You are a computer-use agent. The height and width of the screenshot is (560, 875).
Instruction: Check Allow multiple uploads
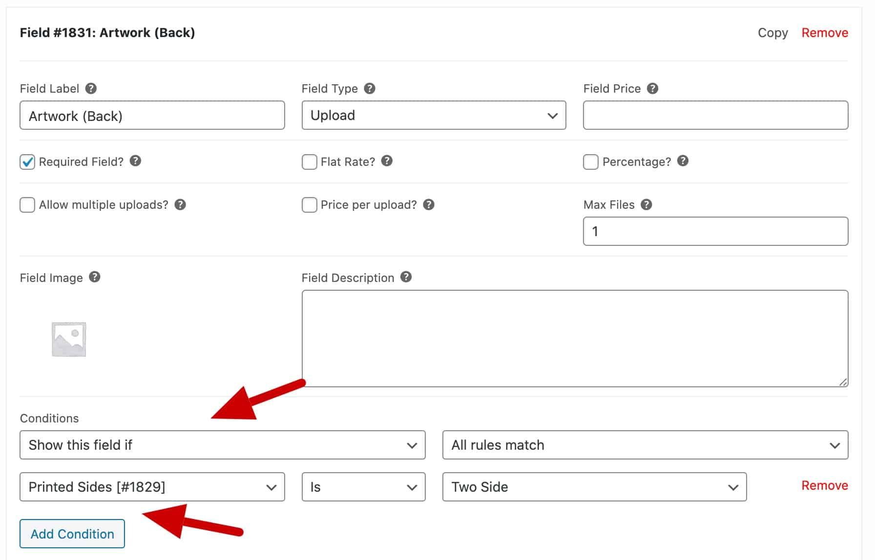pyautogui.click(x=27, y=205)
